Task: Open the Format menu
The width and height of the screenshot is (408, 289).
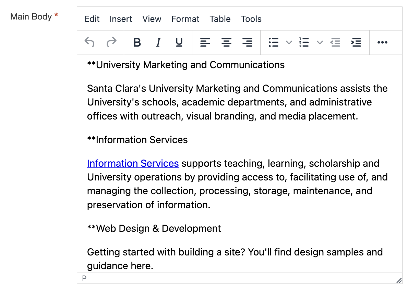Action: coord(185,19)
